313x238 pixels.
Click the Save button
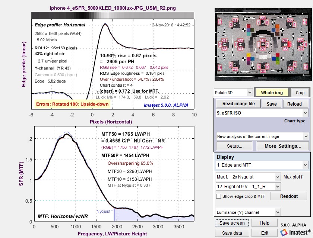coord(272,104)
